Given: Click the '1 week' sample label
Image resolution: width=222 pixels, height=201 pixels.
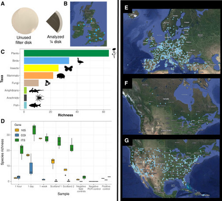Looking at the screenshot, I should 43,186.
